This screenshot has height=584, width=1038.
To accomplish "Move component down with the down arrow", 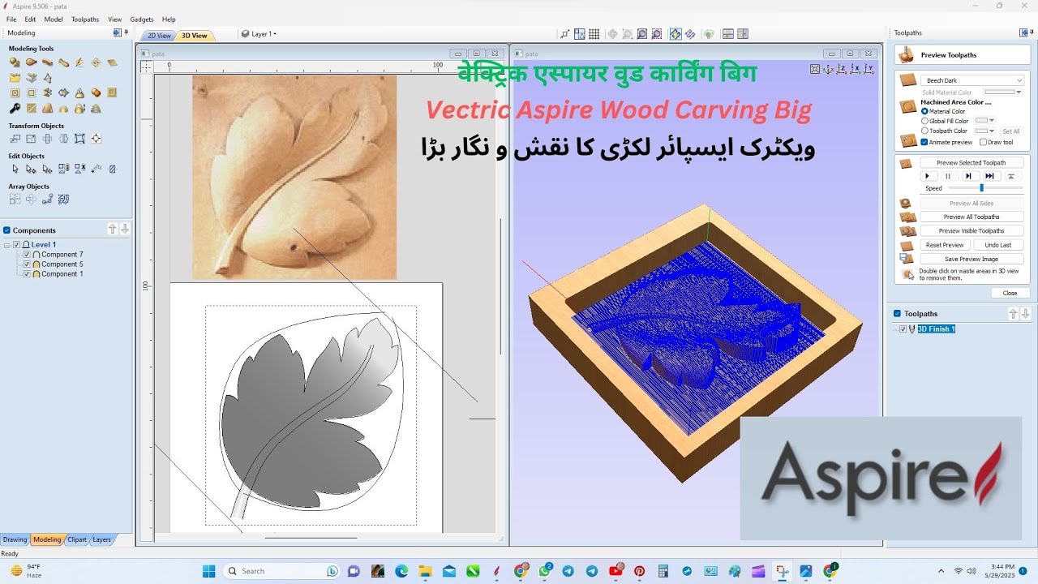I will (x=125, y=230).
